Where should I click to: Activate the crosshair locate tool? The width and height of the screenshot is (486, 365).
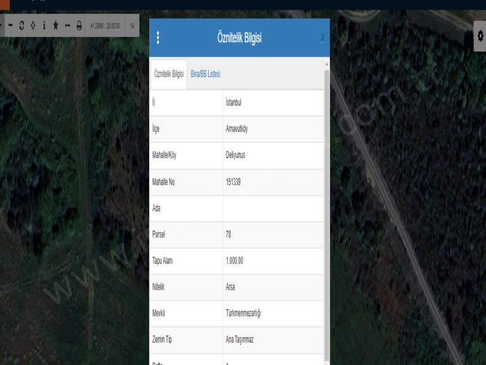click(33, 26)
